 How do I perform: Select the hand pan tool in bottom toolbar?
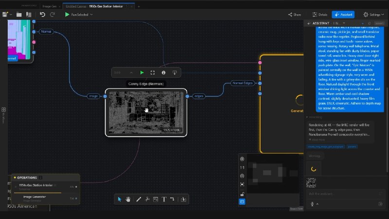pyautogui.click(x=128, y=200)
